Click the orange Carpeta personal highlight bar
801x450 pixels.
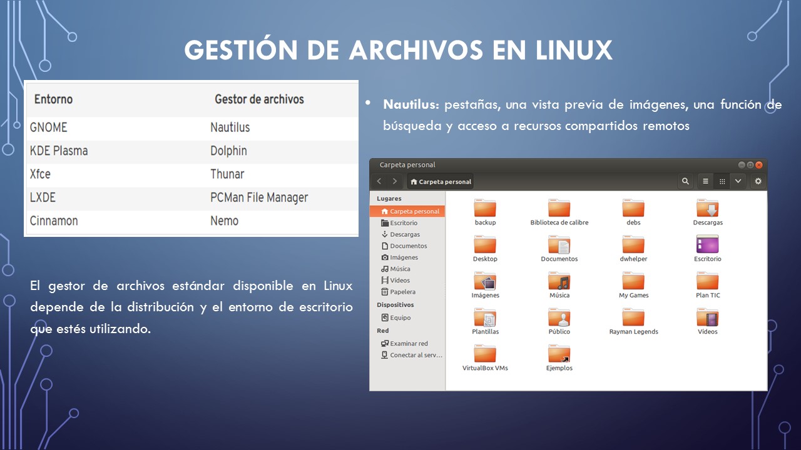(x=407, y=211)
